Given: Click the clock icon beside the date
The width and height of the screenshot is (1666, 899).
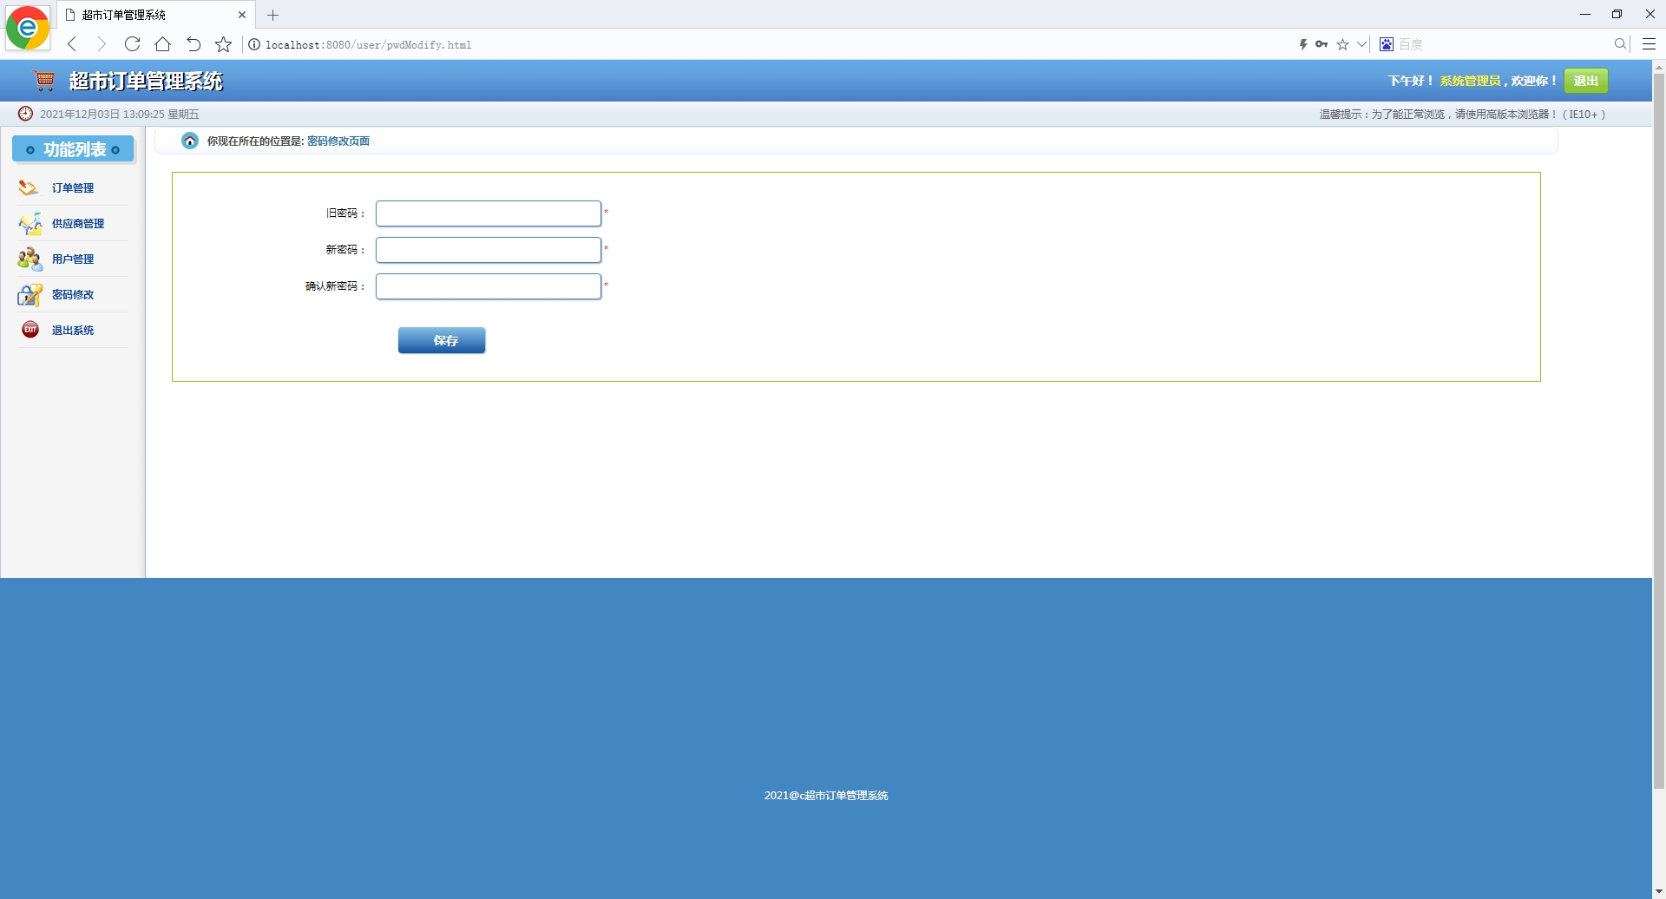Looking at the screenshot, I should coord(24,113).
